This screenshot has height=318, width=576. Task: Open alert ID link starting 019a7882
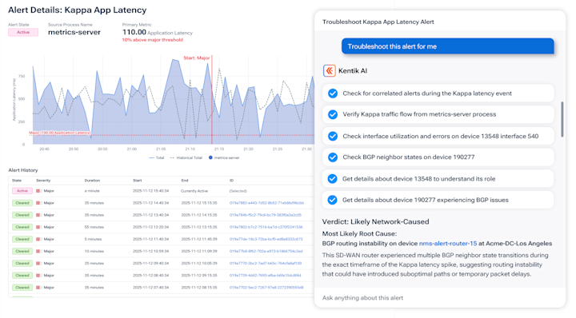(266, 203)
